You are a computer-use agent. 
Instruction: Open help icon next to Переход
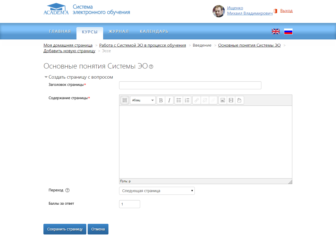point(67,190)
